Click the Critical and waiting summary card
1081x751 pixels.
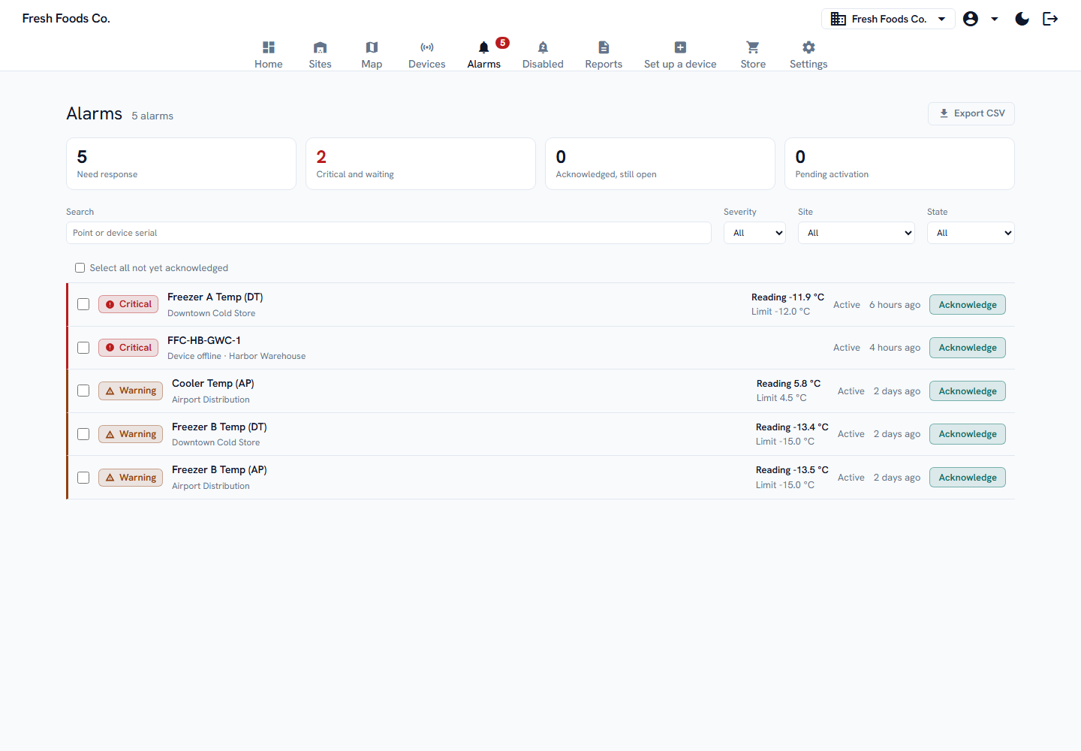[420, 164]
